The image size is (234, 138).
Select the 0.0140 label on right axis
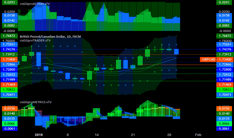pos(224,114)
